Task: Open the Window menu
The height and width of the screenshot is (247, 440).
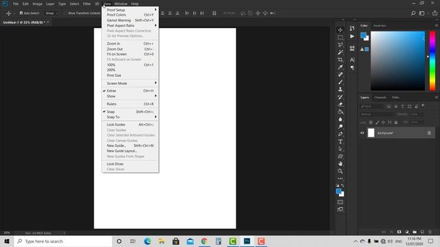Action: pos(121,4)
